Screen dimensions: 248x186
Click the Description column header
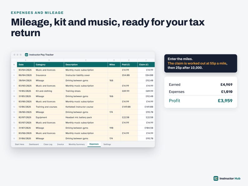(86, 65)
